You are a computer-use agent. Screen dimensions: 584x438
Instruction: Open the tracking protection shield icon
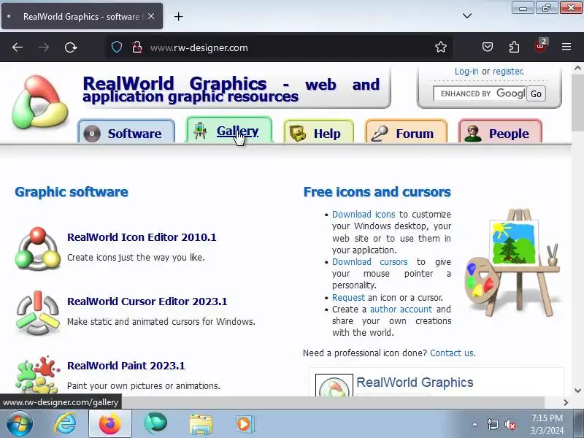click(117, 47)
